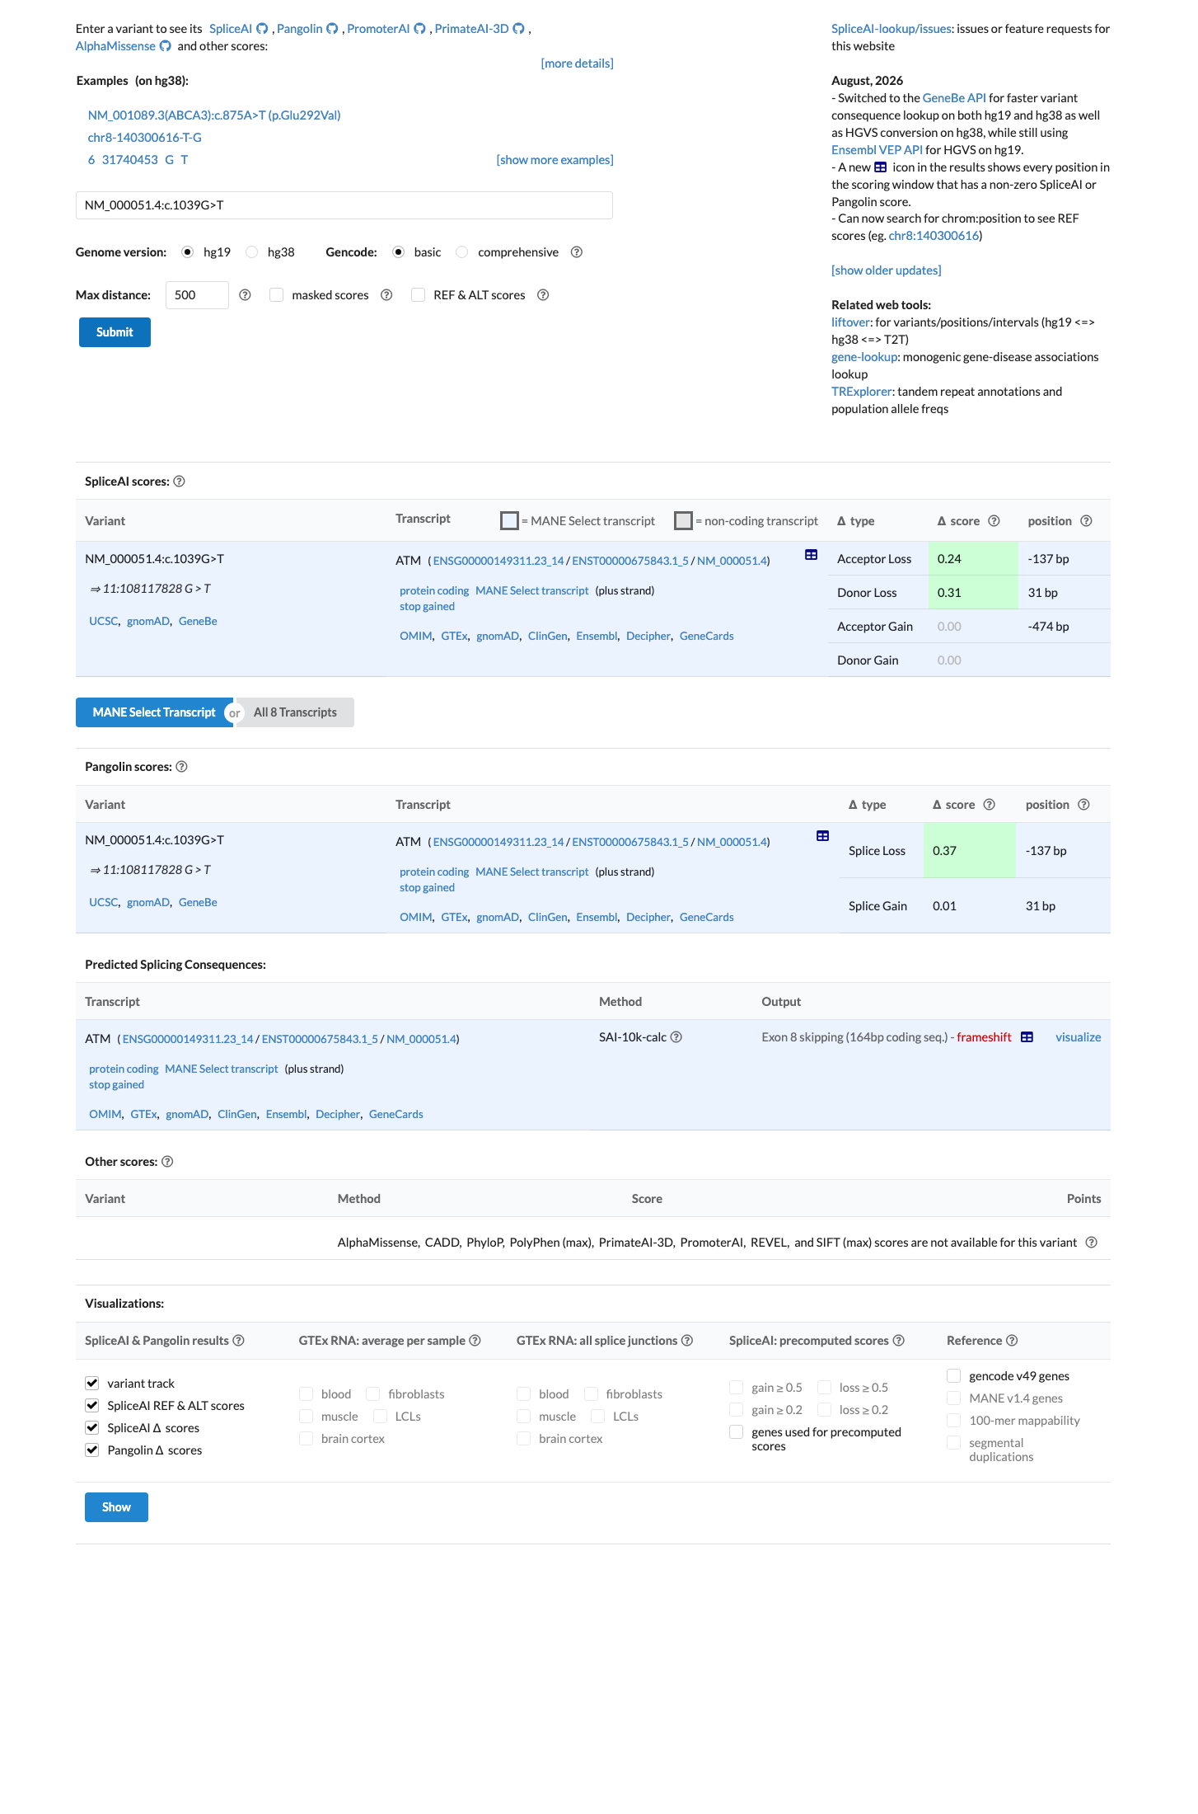Image resolution: width=1198 pixels, height=1814 pixels.
Task: Open visualize link for exon skipping
Action: [x=1078, y=1037]
